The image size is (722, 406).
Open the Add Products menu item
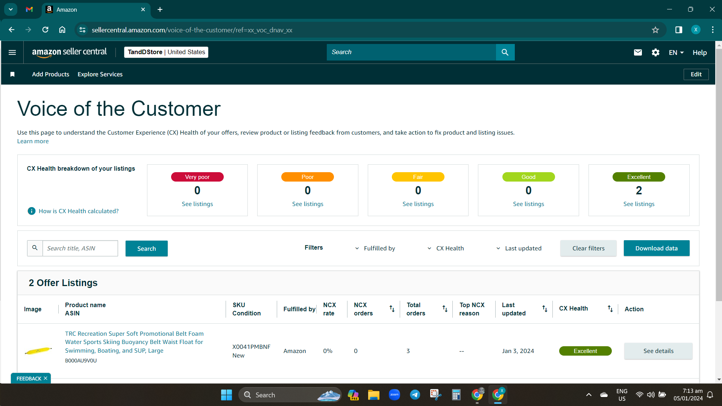51,74
